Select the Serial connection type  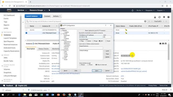point(106,41)
